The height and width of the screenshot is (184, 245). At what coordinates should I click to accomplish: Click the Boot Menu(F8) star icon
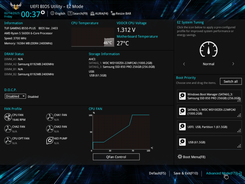click(x=180, y=157)
